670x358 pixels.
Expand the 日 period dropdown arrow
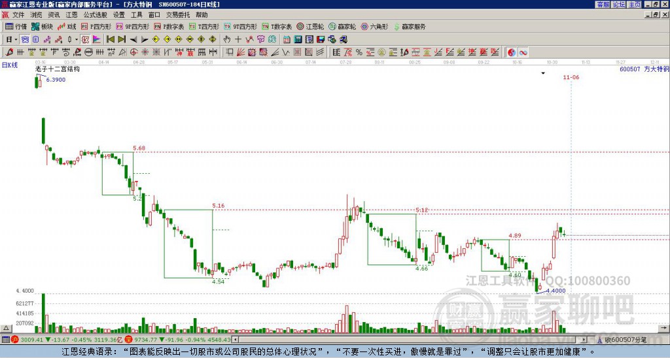pyautogui.click(x=16, y=40)
